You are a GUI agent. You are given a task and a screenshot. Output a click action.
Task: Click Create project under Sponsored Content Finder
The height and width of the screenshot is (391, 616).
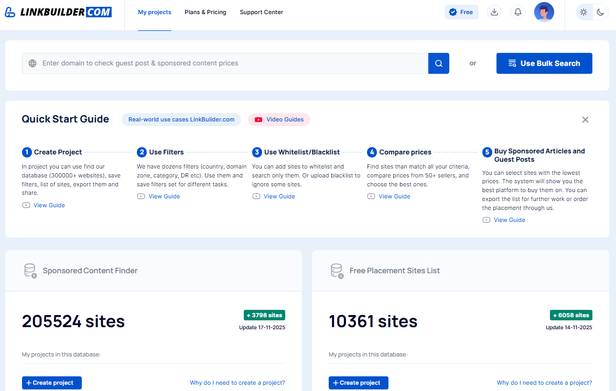(x=51, y=383)
